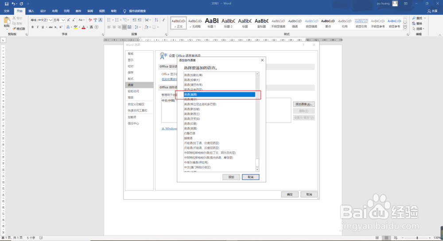Click the Decrease Indent icon
The height and width of the screenshot is (241, 443).
pyautogui.click(x=135, y=20)
